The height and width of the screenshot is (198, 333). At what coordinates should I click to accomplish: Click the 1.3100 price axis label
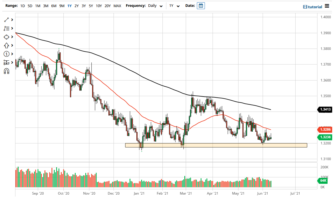click(326, 159)
